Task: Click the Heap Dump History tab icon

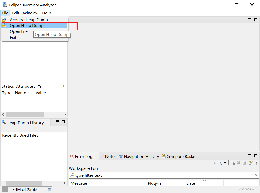Action: pyautogui.click(x=4, y=123)
